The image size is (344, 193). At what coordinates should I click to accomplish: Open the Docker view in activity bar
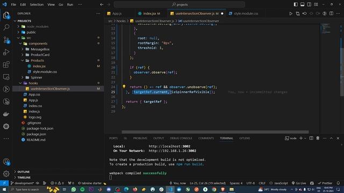click(6, 114)
